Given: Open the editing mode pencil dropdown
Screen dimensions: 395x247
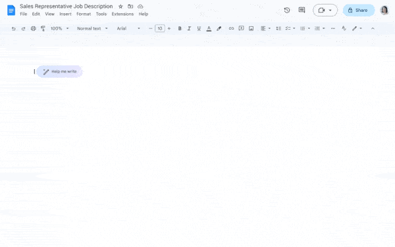Looking at the screenshot, I should [357, 28].
